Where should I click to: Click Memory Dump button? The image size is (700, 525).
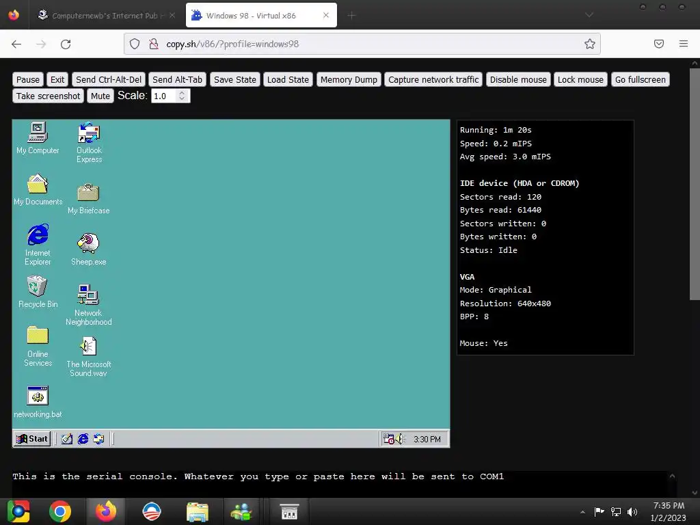tap(349, 79)
